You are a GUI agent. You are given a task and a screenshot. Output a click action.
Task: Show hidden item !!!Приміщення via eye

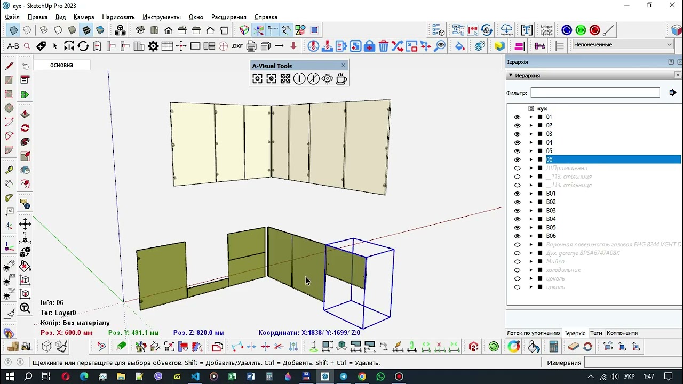517,168
